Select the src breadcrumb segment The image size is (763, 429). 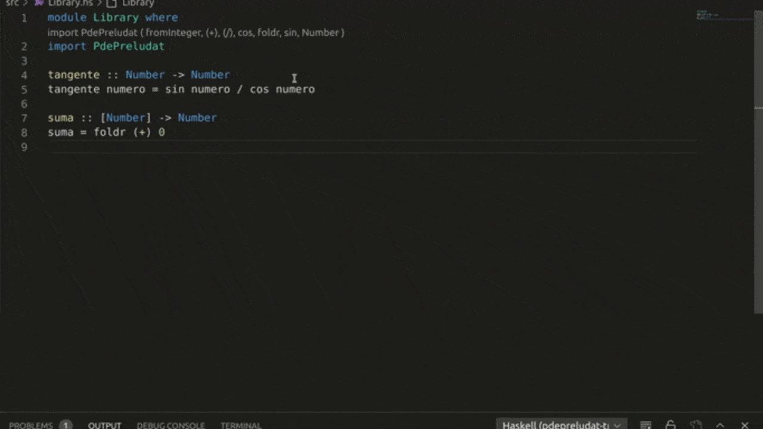click(x=12, y=3)
